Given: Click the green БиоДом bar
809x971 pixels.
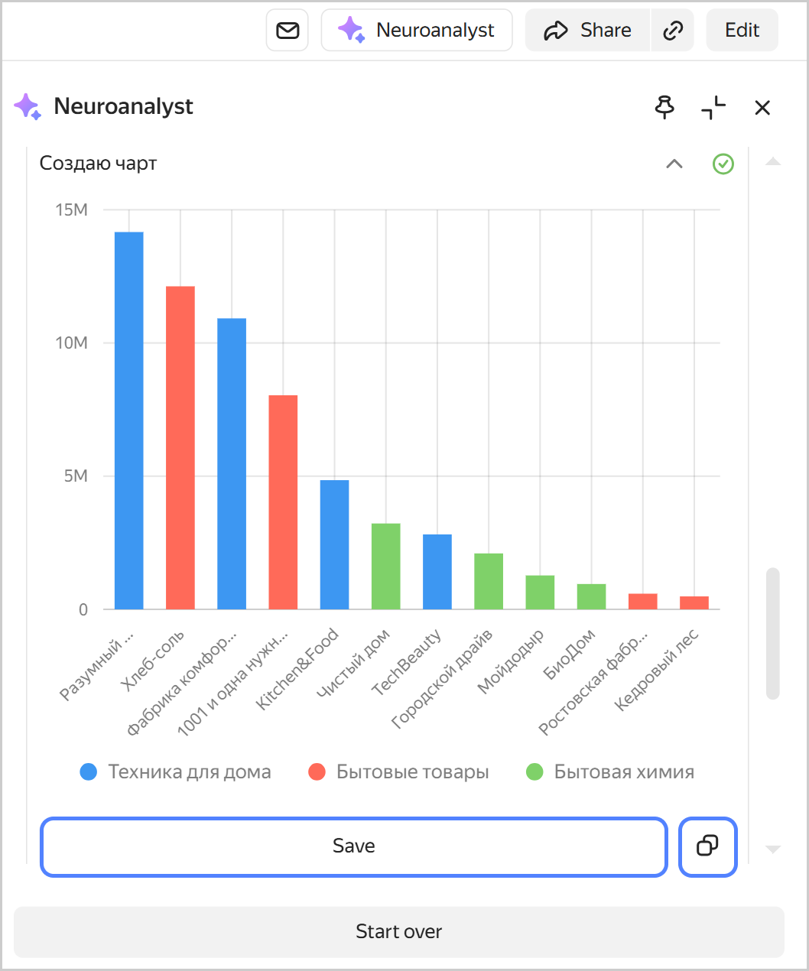Looking at the screenshot, I should click(x=591, y=596).
